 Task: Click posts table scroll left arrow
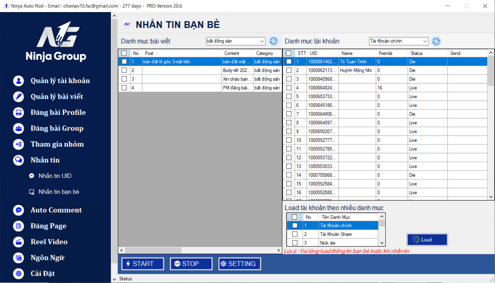tap(122, 250)
